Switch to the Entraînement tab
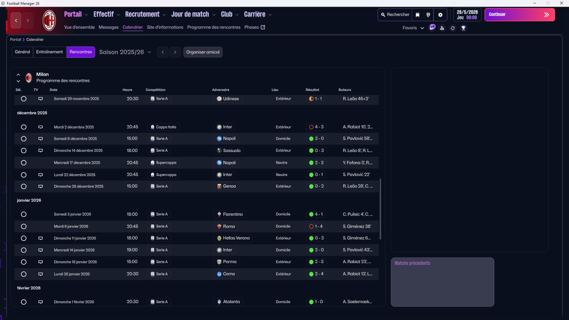 pyautogui.click(x=49, y=52)
